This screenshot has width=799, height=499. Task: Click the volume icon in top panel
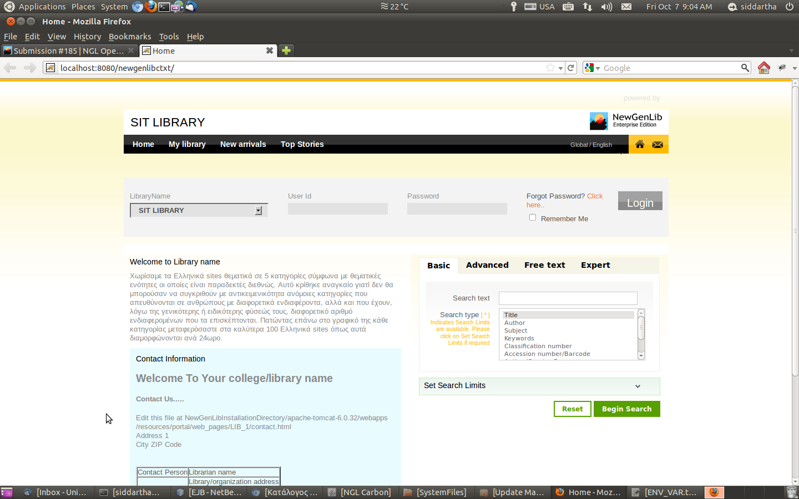[x=606, y=7]
